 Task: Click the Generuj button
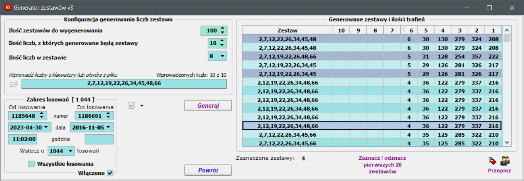tap(208, 105)
